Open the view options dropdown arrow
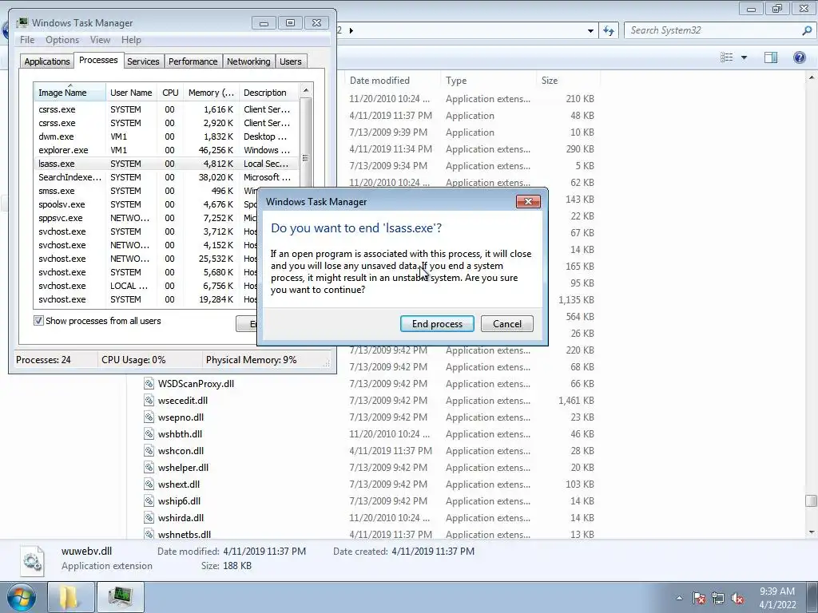This screenshot has height=613, width=818. click(744, 57)
